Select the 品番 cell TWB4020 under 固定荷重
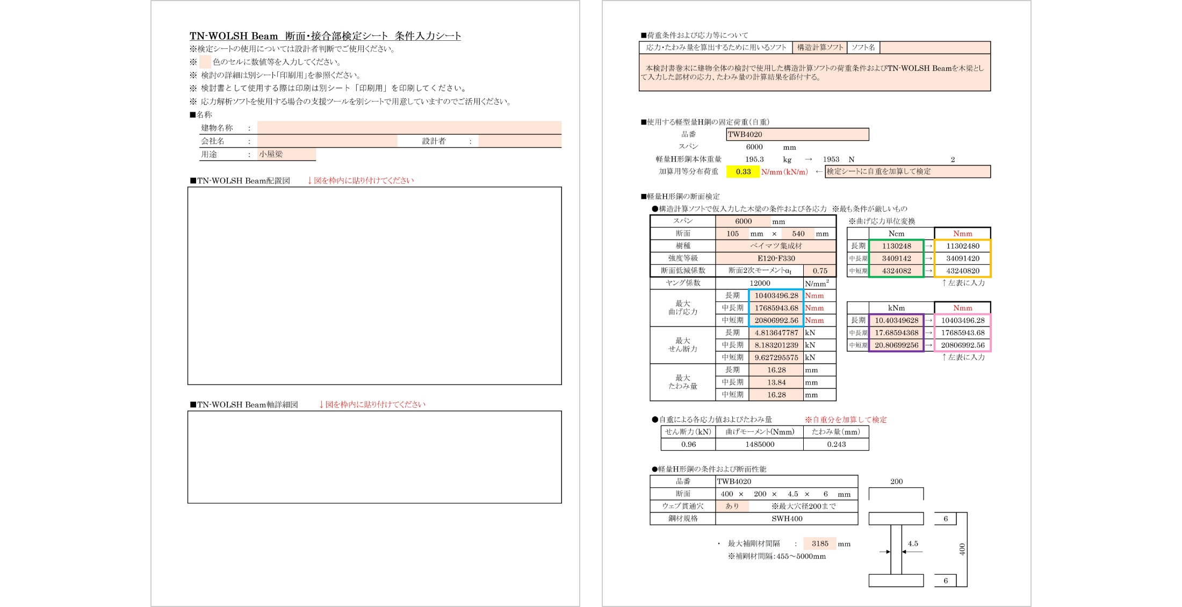 coord(797,134)
